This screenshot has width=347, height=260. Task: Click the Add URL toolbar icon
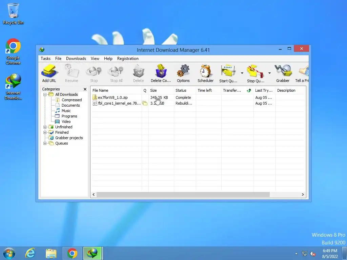coord(49,73)
